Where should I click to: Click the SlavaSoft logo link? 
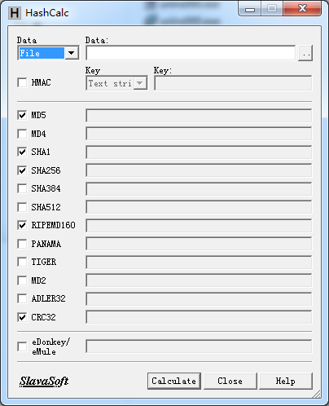point(44,382)
